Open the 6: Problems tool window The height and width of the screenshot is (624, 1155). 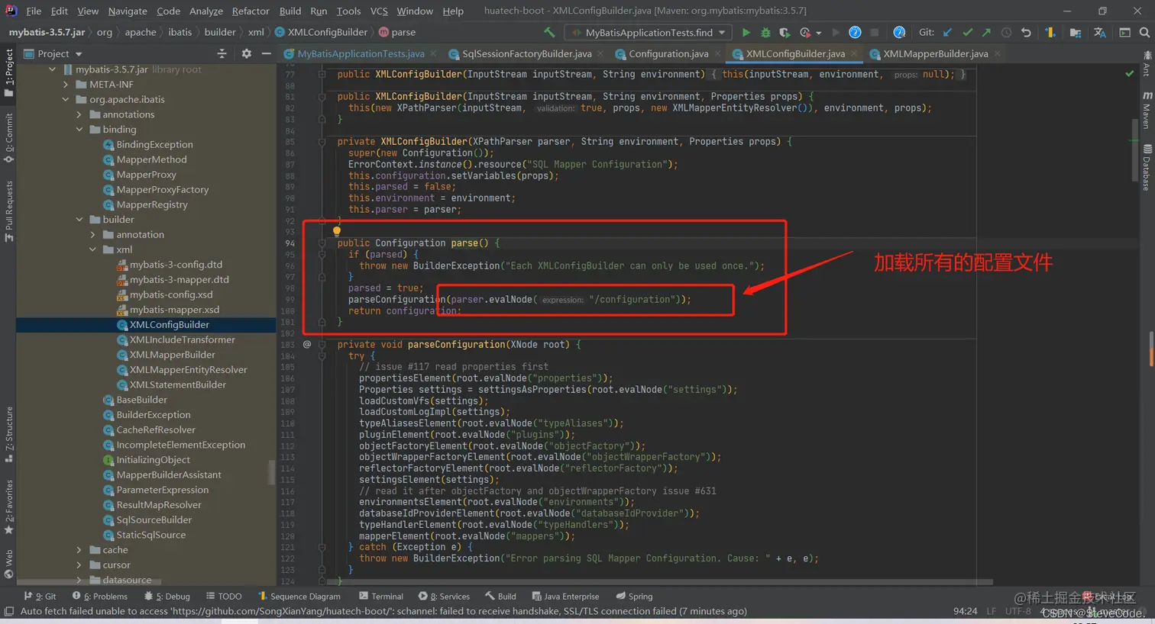pyautogui.click(x=100, y=597)
